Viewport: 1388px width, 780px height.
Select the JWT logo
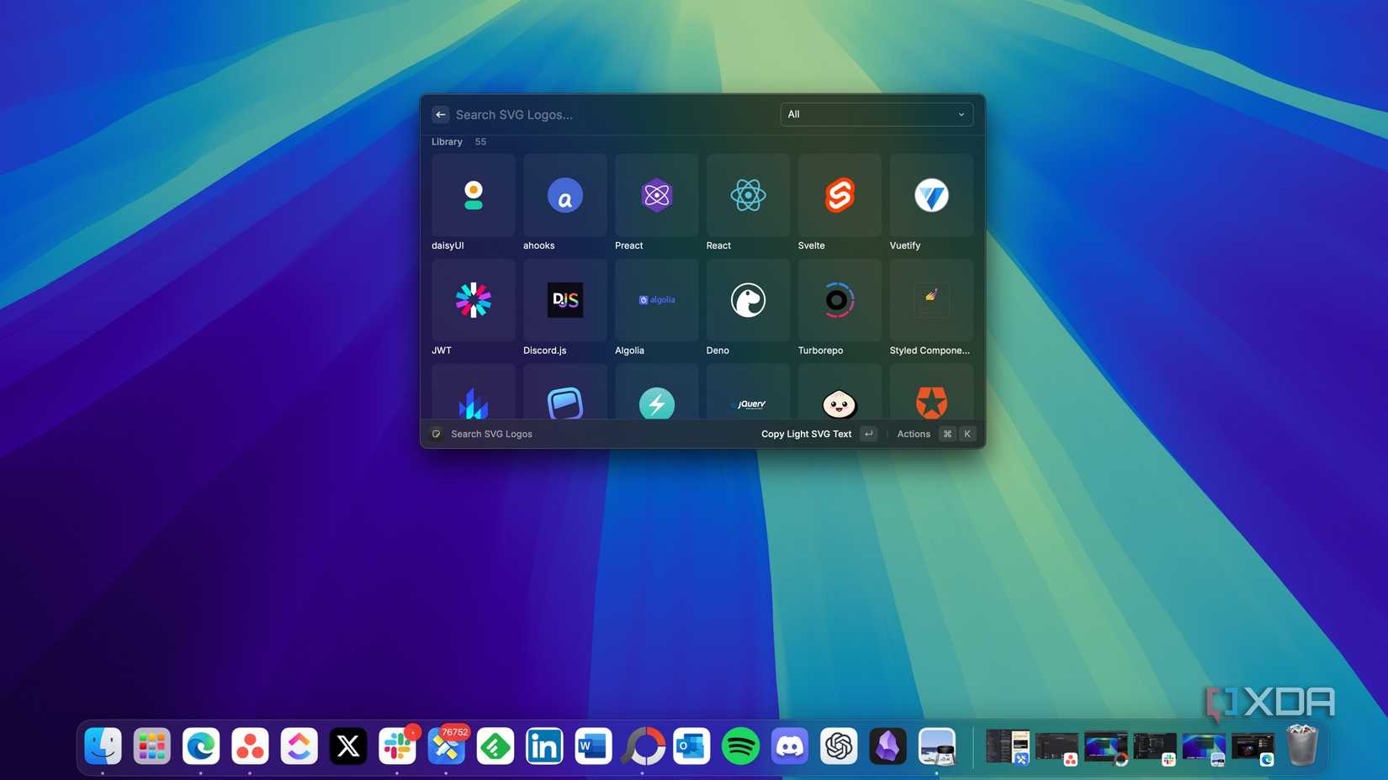point(473,300)
